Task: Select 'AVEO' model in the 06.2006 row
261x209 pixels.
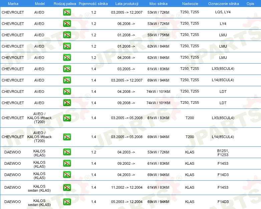Action: click(39, 24)
